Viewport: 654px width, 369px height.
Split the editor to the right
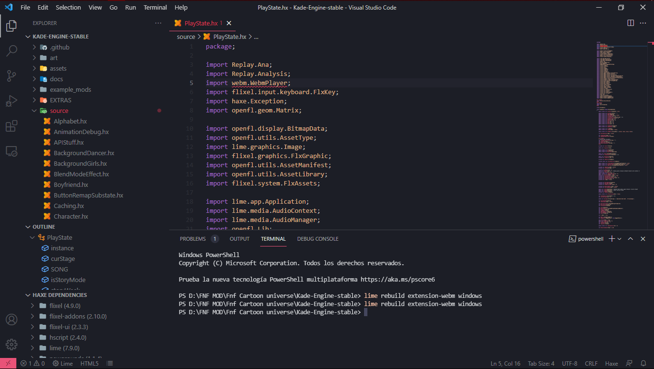631,23
